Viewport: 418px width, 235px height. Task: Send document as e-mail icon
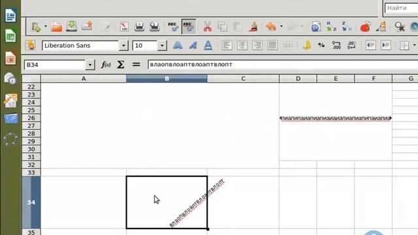click(x=87, y=26)
